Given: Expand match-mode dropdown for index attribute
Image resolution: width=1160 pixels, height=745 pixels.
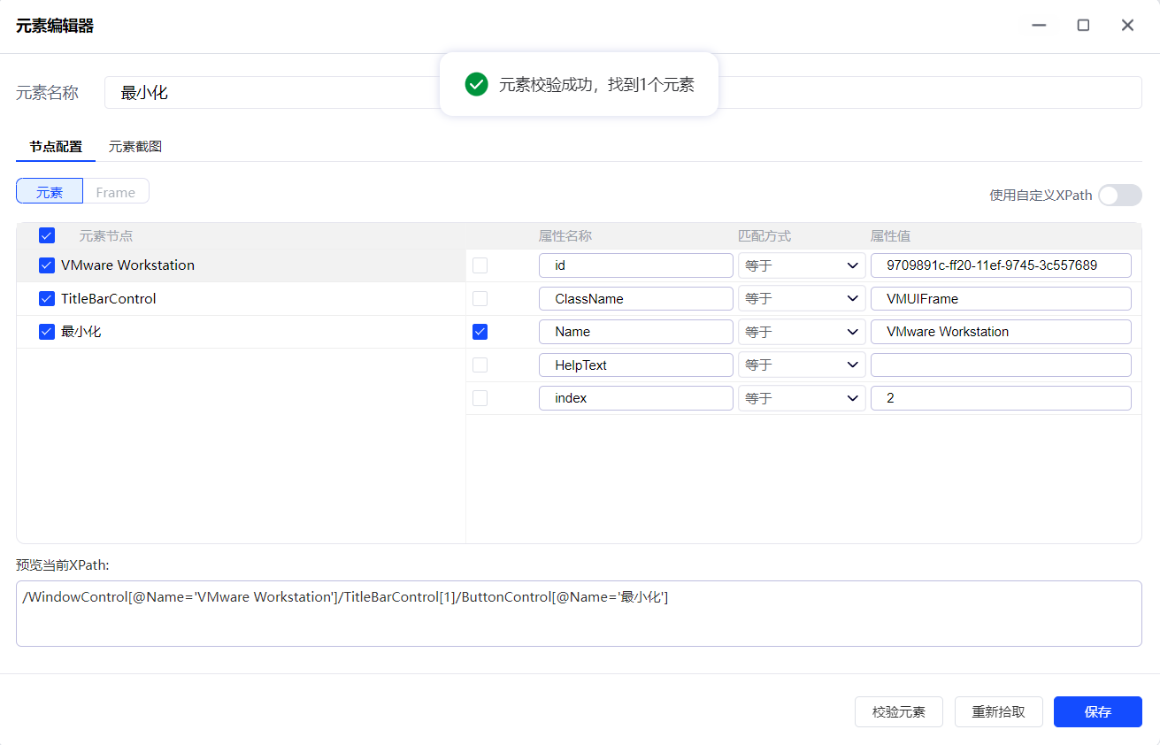Looking at the screenshot, I should 801,398.
